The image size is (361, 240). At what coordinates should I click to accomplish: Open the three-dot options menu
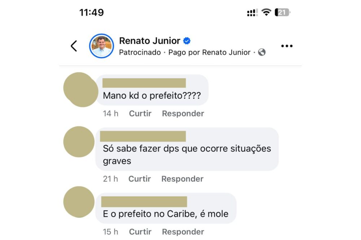click(287, 46)
